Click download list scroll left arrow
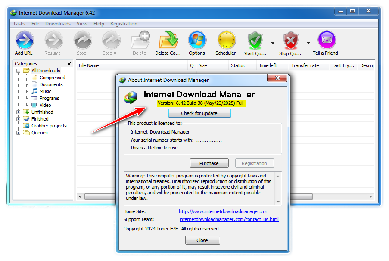 point(80,197)
